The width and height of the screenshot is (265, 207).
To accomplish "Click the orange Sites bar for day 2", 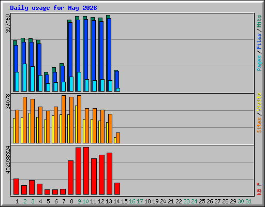I will 25,120.
